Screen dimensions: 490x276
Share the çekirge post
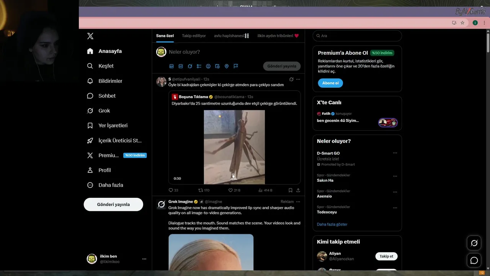(298, 190)
